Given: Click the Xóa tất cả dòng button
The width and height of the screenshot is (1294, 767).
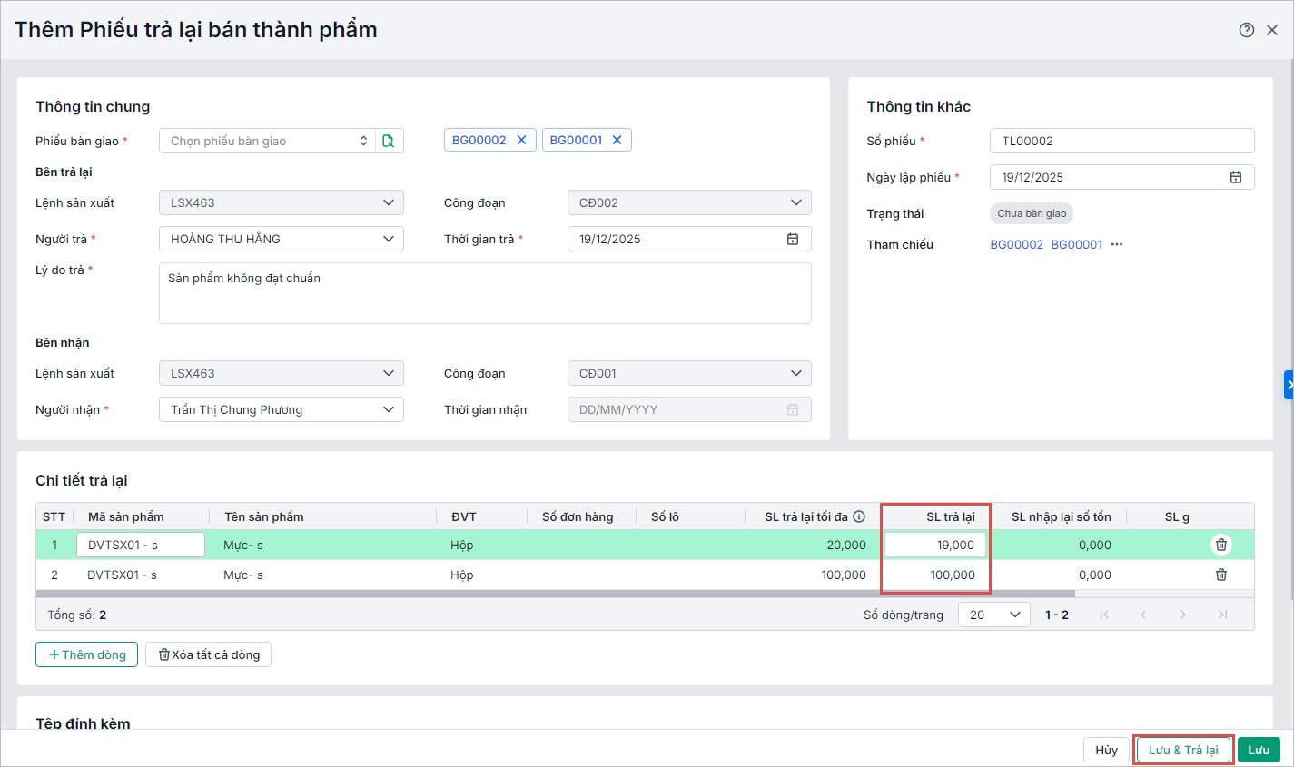Looking at the screenshot, I should pyautogui.click(x=208, y=654).
